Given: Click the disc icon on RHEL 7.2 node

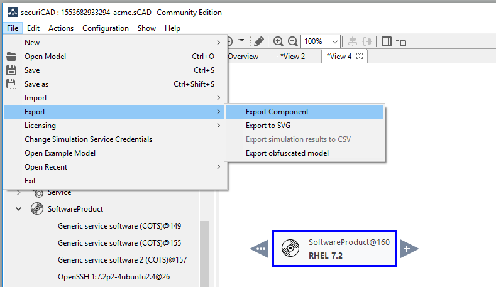Looking at the screenshot, I should tap(290, 248).
